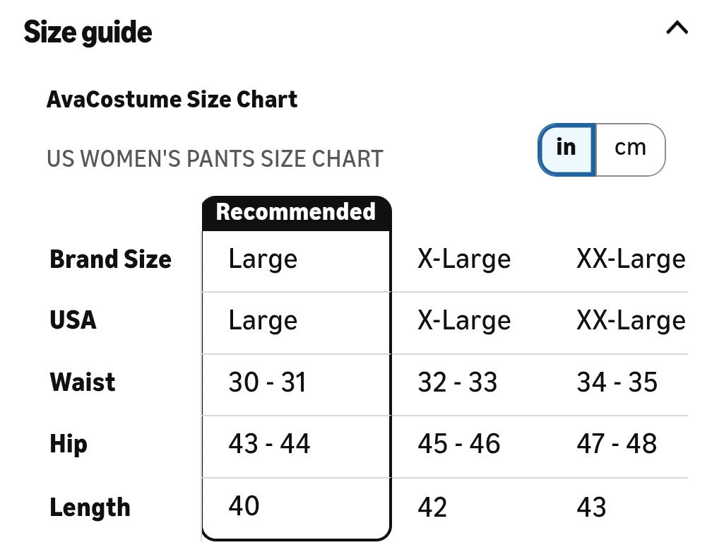Switch measurement units to cm
The height and width of the screenshot is (557, 712).
630,148
